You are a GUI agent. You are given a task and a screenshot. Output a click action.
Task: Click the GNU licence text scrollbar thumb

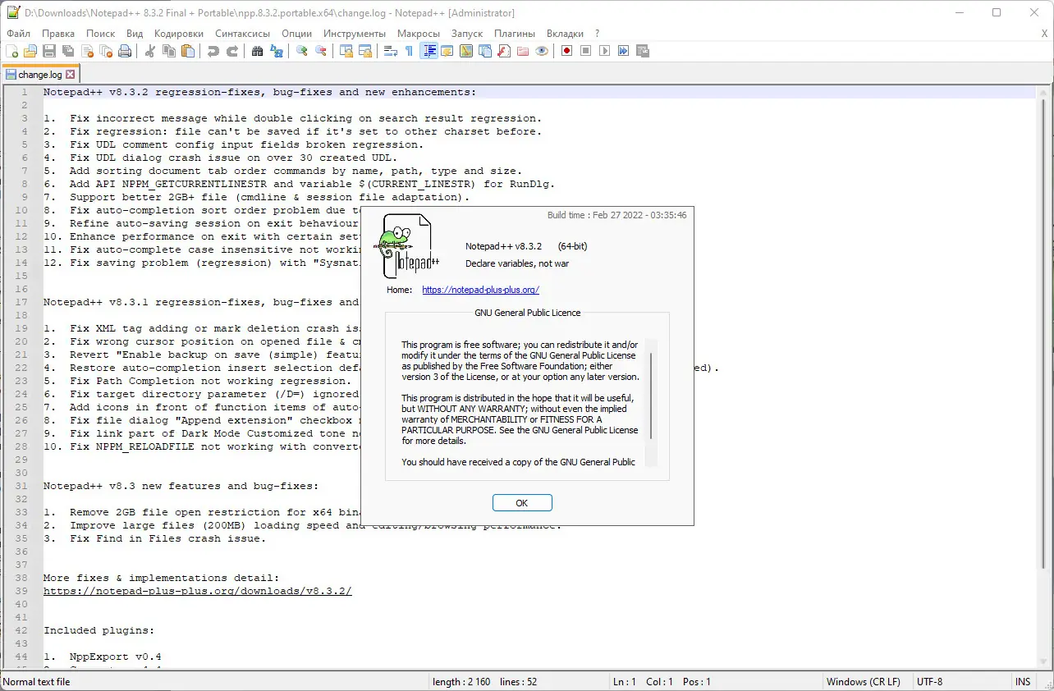click(651, 396)
